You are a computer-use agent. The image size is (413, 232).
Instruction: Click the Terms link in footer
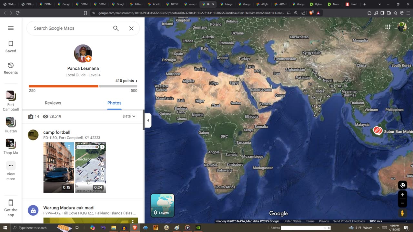[x=310, y=221]
